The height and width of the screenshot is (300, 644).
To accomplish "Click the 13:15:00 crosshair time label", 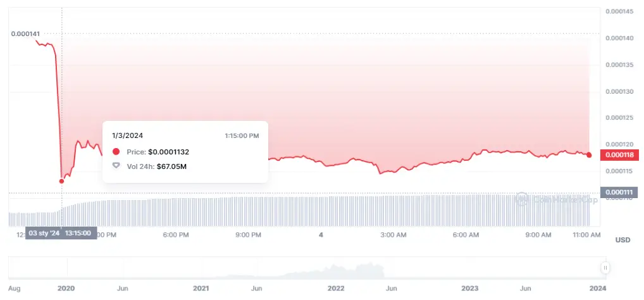I will (79, 233).
